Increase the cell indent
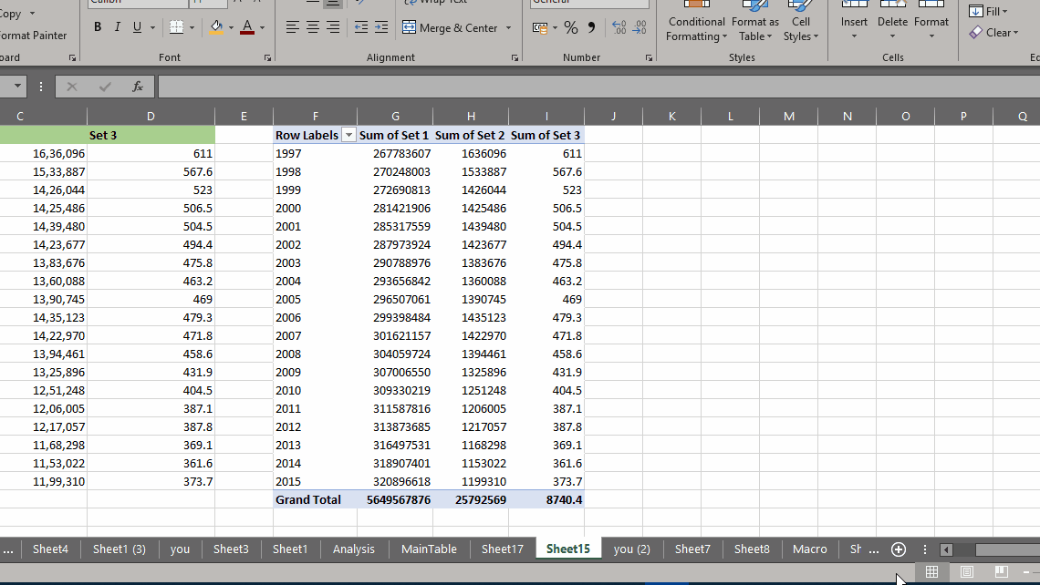Image resolution: width=1040 pixels, height=585 pixels. tap(381, 27)
